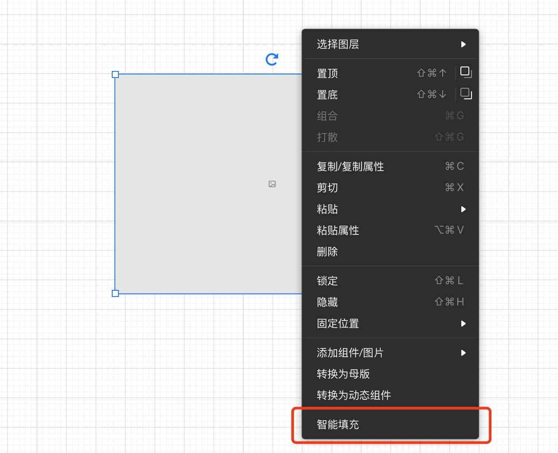Click the blue rotate handle above the rectangle
This screenshot has width=558, height=453.
tap(272, 59)
